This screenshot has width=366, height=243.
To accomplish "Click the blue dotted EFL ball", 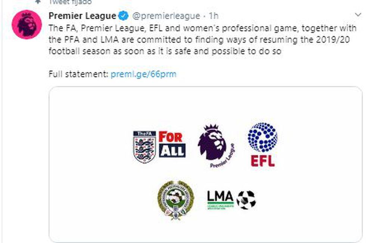I will [x=263, y=137].
